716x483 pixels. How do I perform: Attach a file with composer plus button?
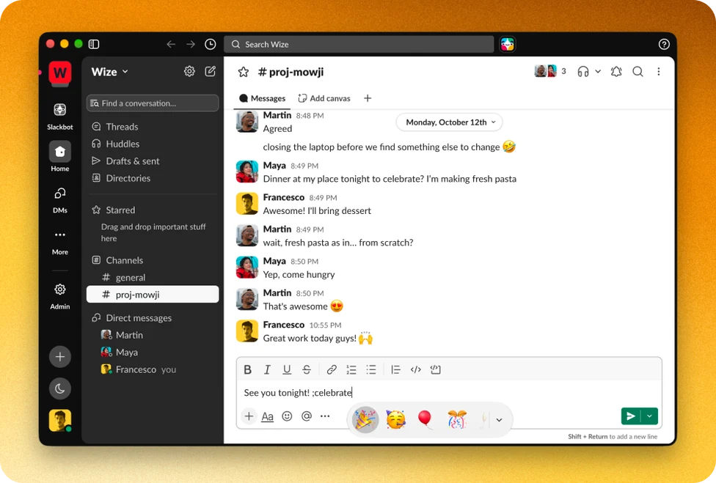249,416
